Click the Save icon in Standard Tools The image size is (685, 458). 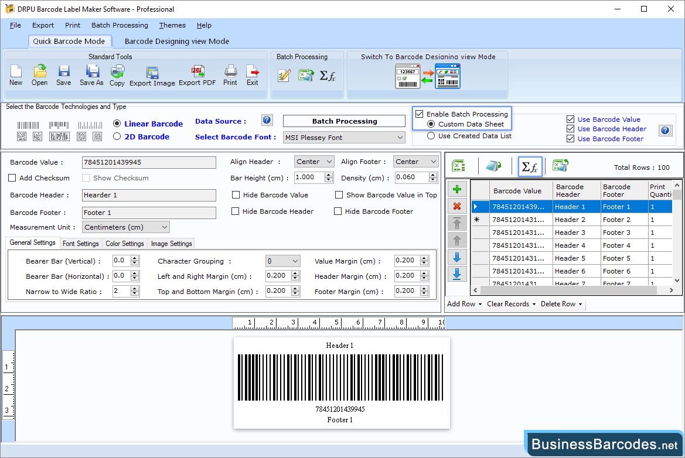(x=64, y=75)
